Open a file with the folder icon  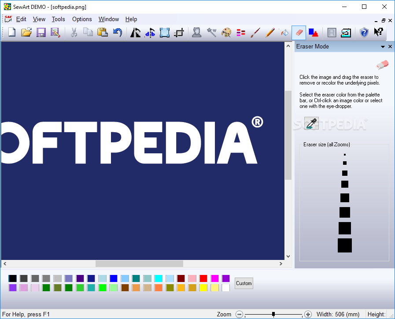[x=26, y=33]
